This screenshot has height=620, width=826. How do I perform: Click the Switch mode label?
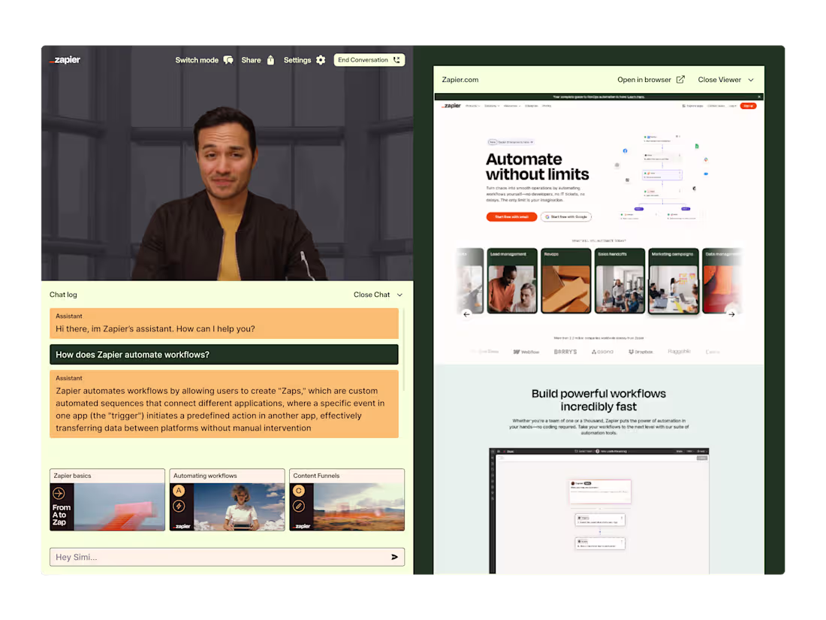pyautogui.click(x=197, y=60)
